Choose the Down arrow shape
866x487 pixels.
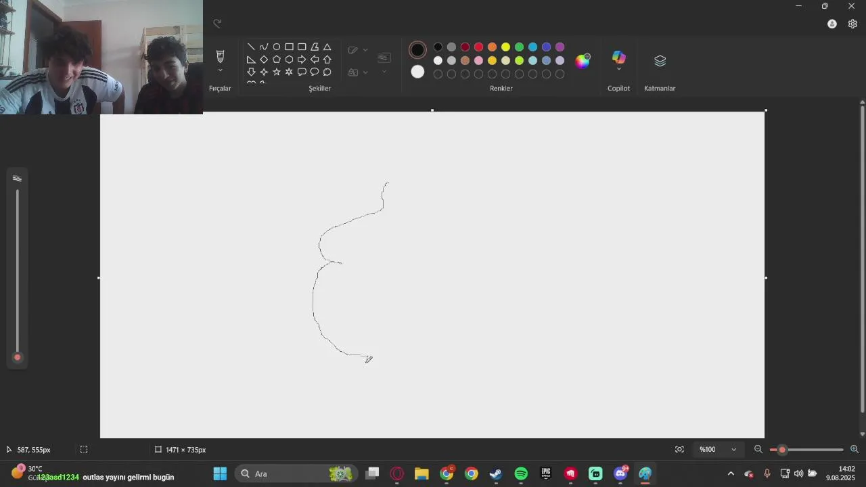(251, 72)
